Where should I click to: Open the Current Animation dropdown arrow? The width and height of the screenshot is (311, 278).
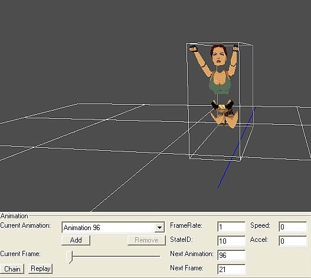pos(159,228)
